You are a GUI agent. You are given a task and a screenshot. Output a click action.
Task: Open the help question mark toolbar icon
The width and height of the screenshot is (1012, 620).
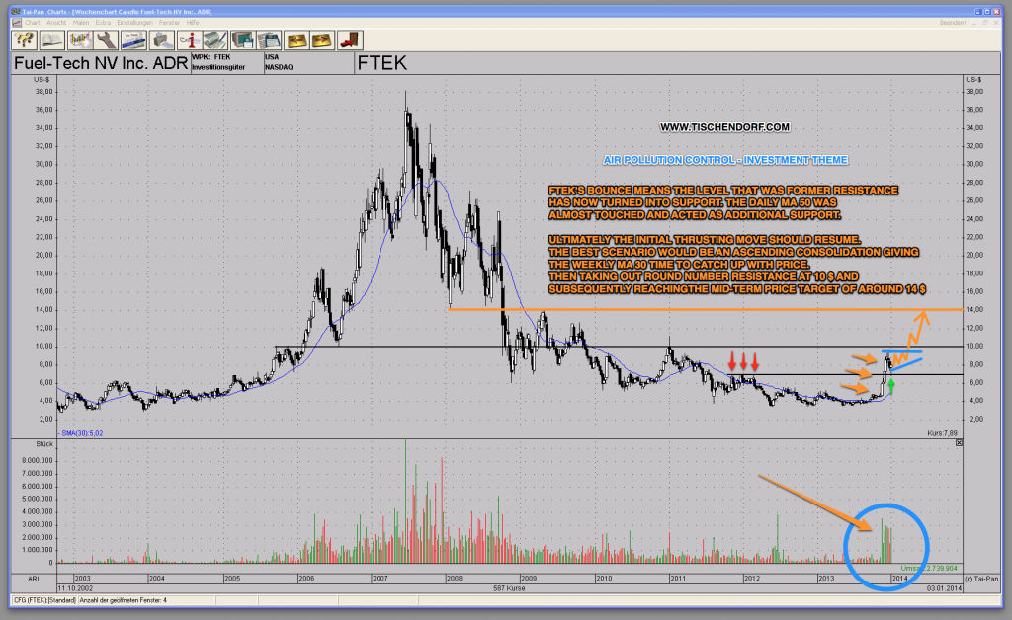point(23,39)
